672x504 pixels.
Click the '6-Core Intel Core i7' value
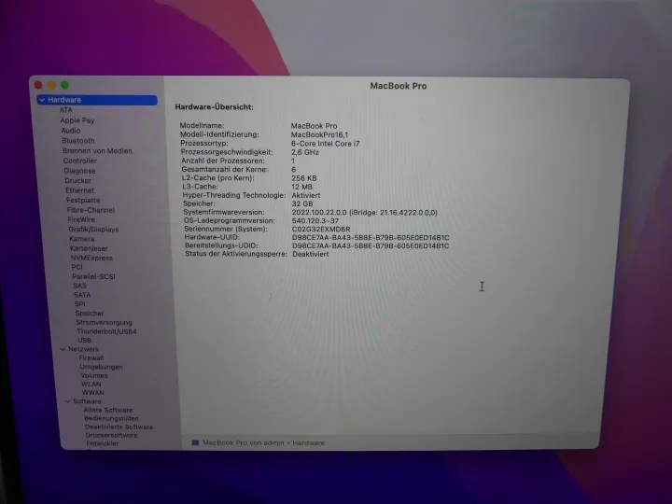pyautogui.click(x=326, y=144)
